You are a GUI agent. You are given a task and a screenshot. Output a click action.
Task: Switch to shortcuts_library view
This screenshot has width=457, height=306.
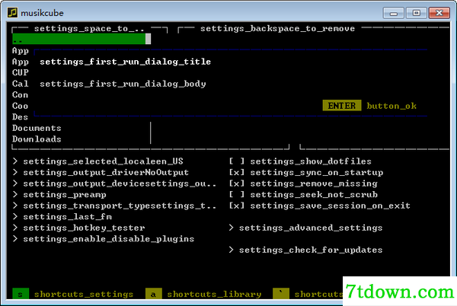pyautogui.click(x=214, y=294)
